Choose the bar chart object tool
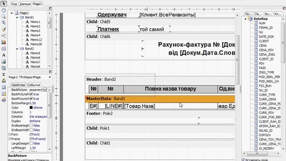Screen dimensions: 286x161 coord(4,42)
